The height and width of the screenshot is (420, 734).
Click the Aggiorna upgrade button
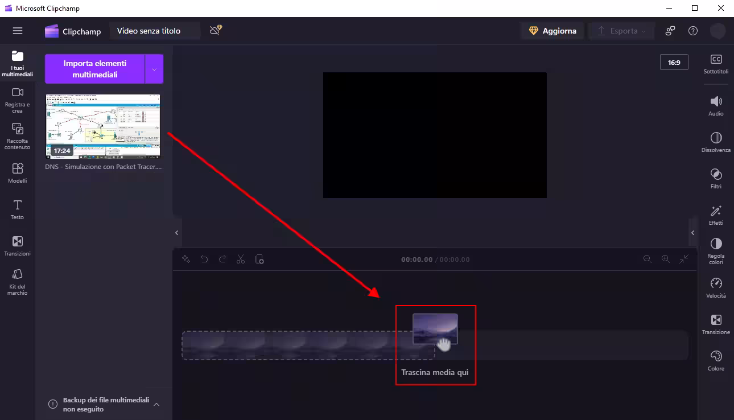coord(552,31)
